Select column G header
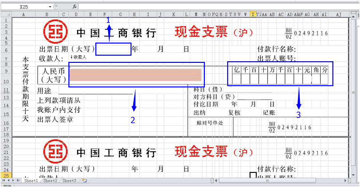Screen dimensions: 360x187 tap(120, 14)
